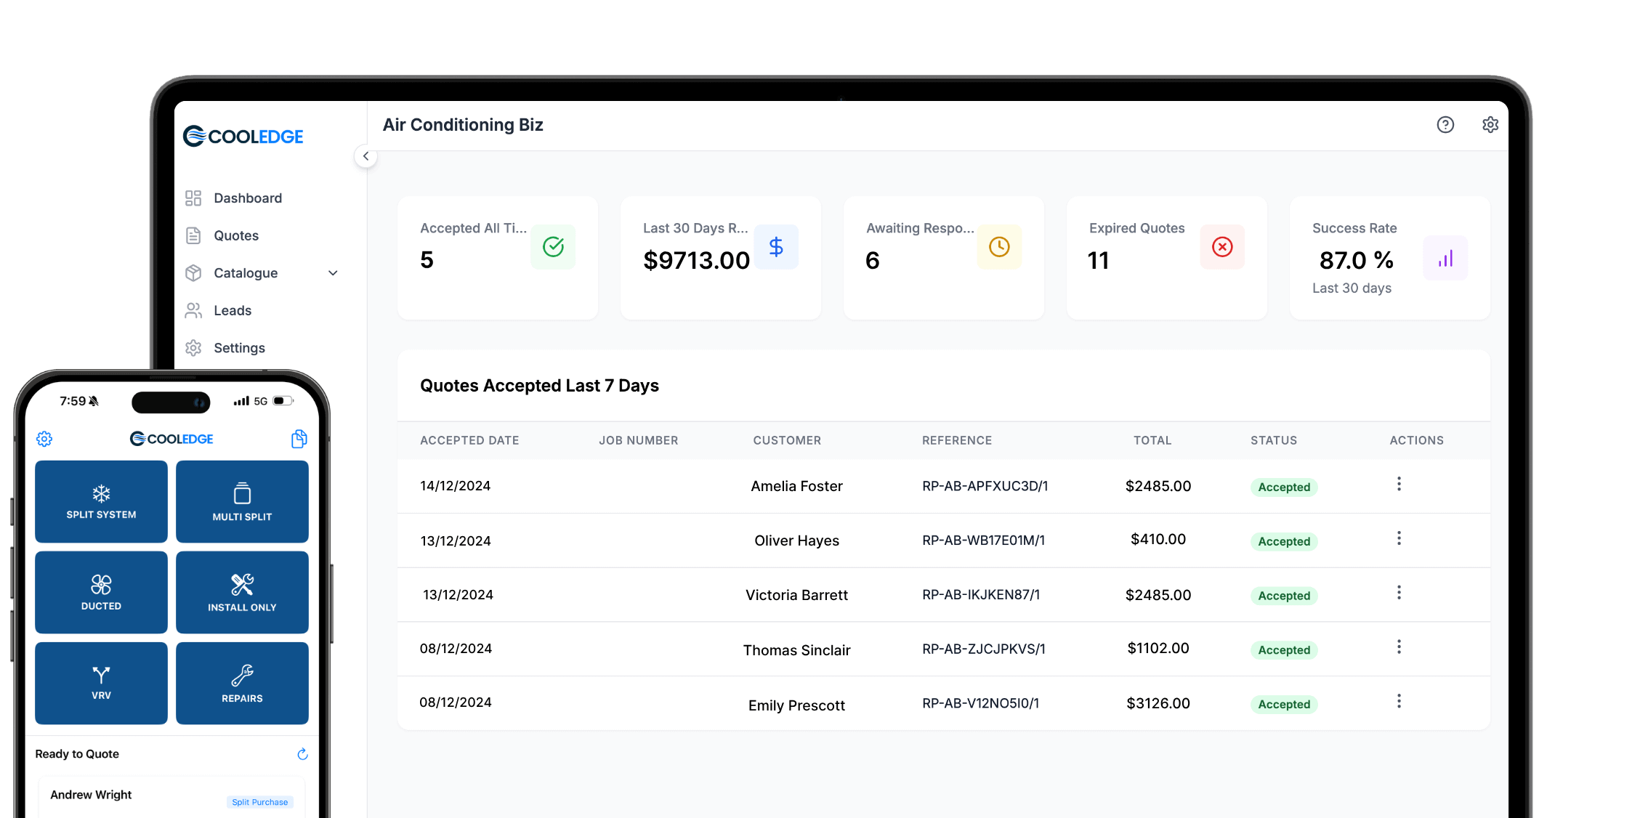The height and width of the screenshot is (818, 1648).
Task: Click Accepted badge for Amelia Foster
Action: point(1284,487)
